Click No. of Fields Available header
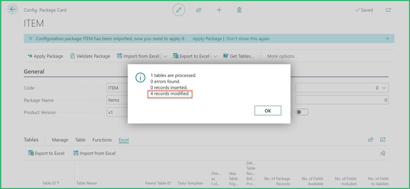The height and width of the screenshot is (189, 410). [312, 181]
